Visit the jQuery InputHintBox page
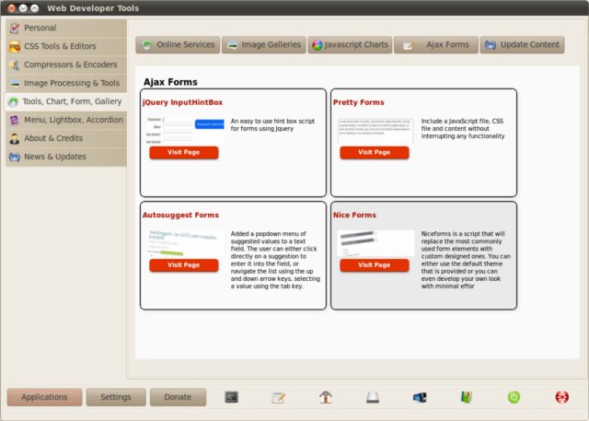The height and width of the screenshot is (421, 589). click(x=184, y=153)
